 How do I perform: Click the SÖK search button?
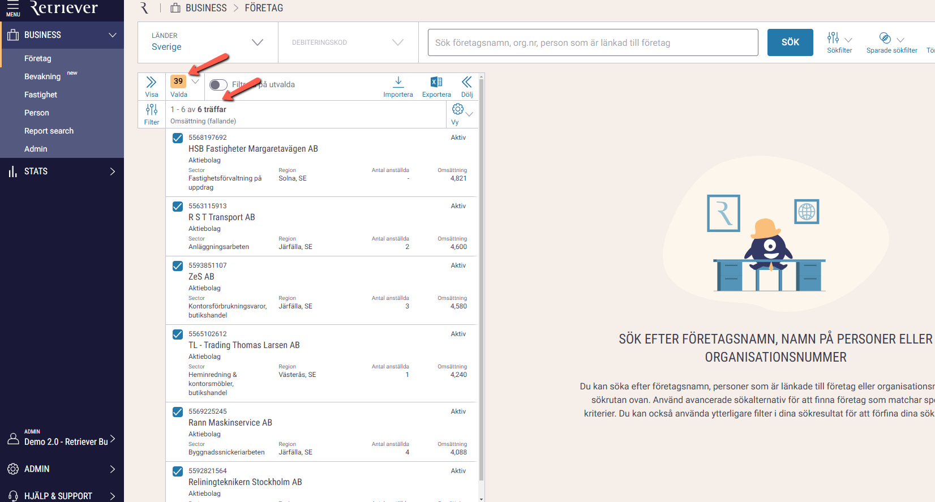tap(790, 42)
